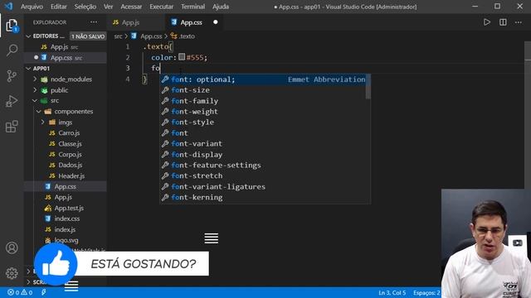
Task: Open the Editar menu
Action: [59, 7]
